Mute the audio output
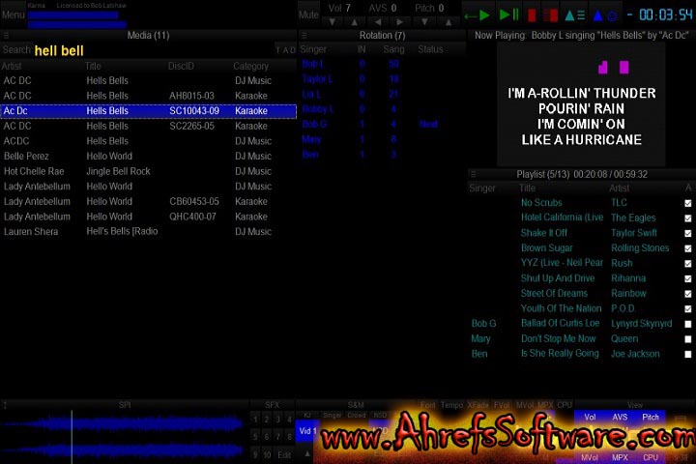 point(308,14)
